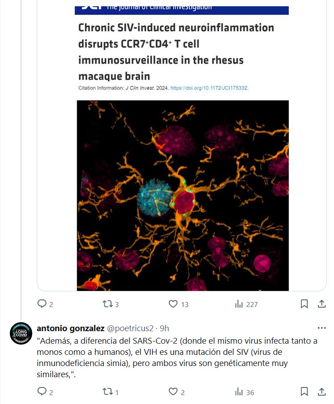Screen dimensions: 334x404
Task: Open the Chronic SIV-induced neuroinflammation article title
Action: coord(176,51)
